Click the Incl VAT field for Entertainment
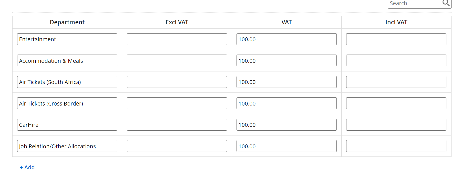The image size is (461, 178). coord(396,39)
